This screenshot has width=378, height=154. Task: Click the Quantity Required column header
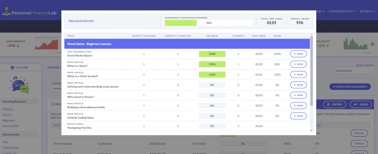(x=144, y=36)
